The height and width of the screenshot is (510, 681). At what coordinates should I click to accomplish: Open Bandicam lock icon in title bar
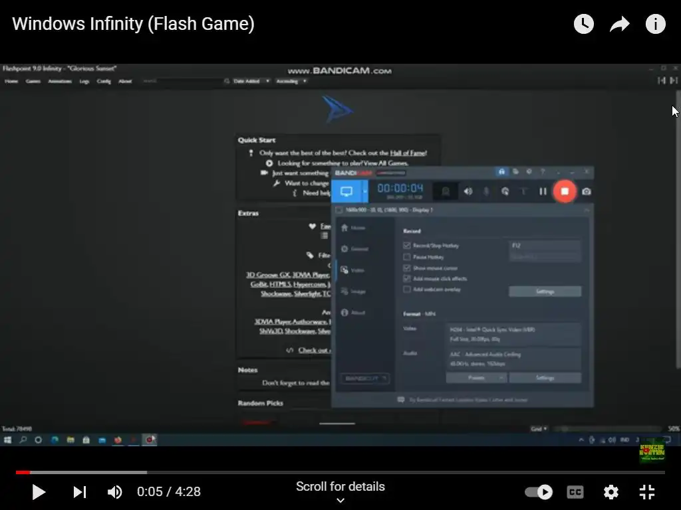(x=501, y=172)
